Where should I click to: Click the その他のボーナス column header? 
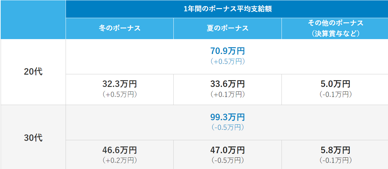(x=335, y=23)
